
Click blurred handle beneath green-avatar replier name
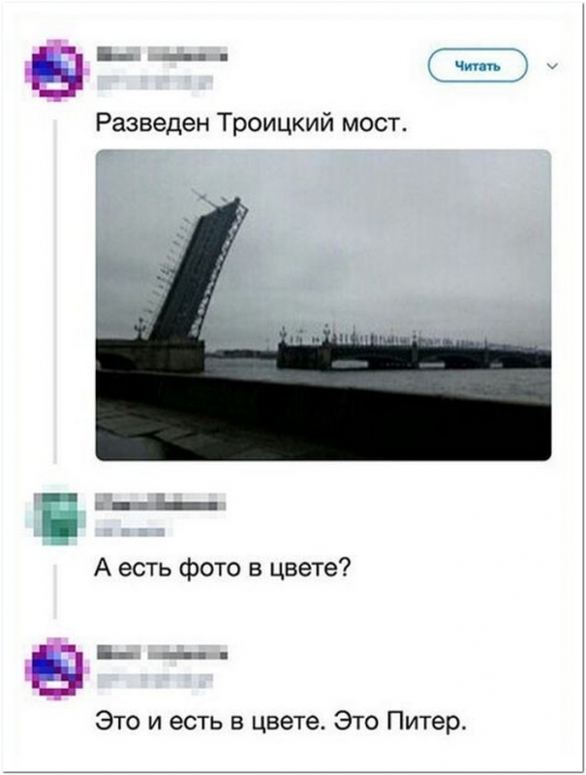134,528
